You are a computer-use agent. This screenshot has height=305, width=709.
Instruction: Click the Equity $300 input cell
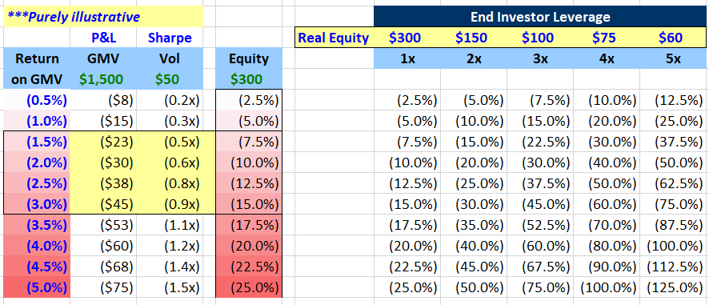pyautogui.click(x=249, y=79)
